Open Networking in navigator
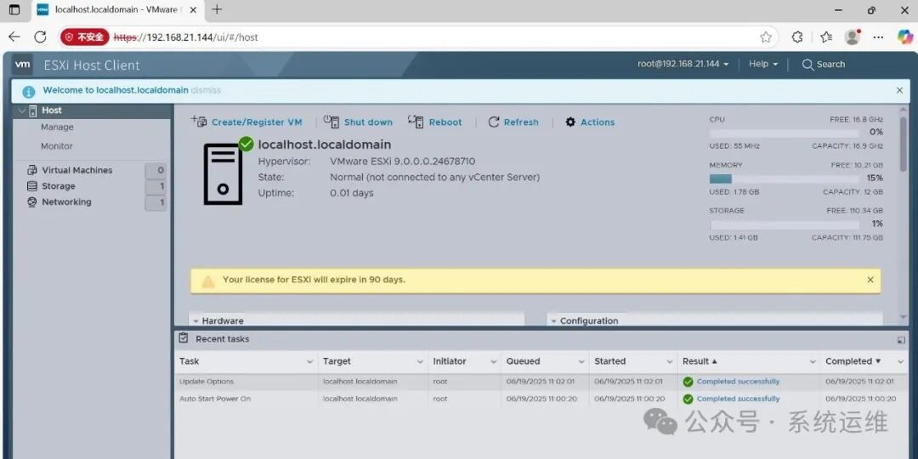 click(x=66, y=202)
